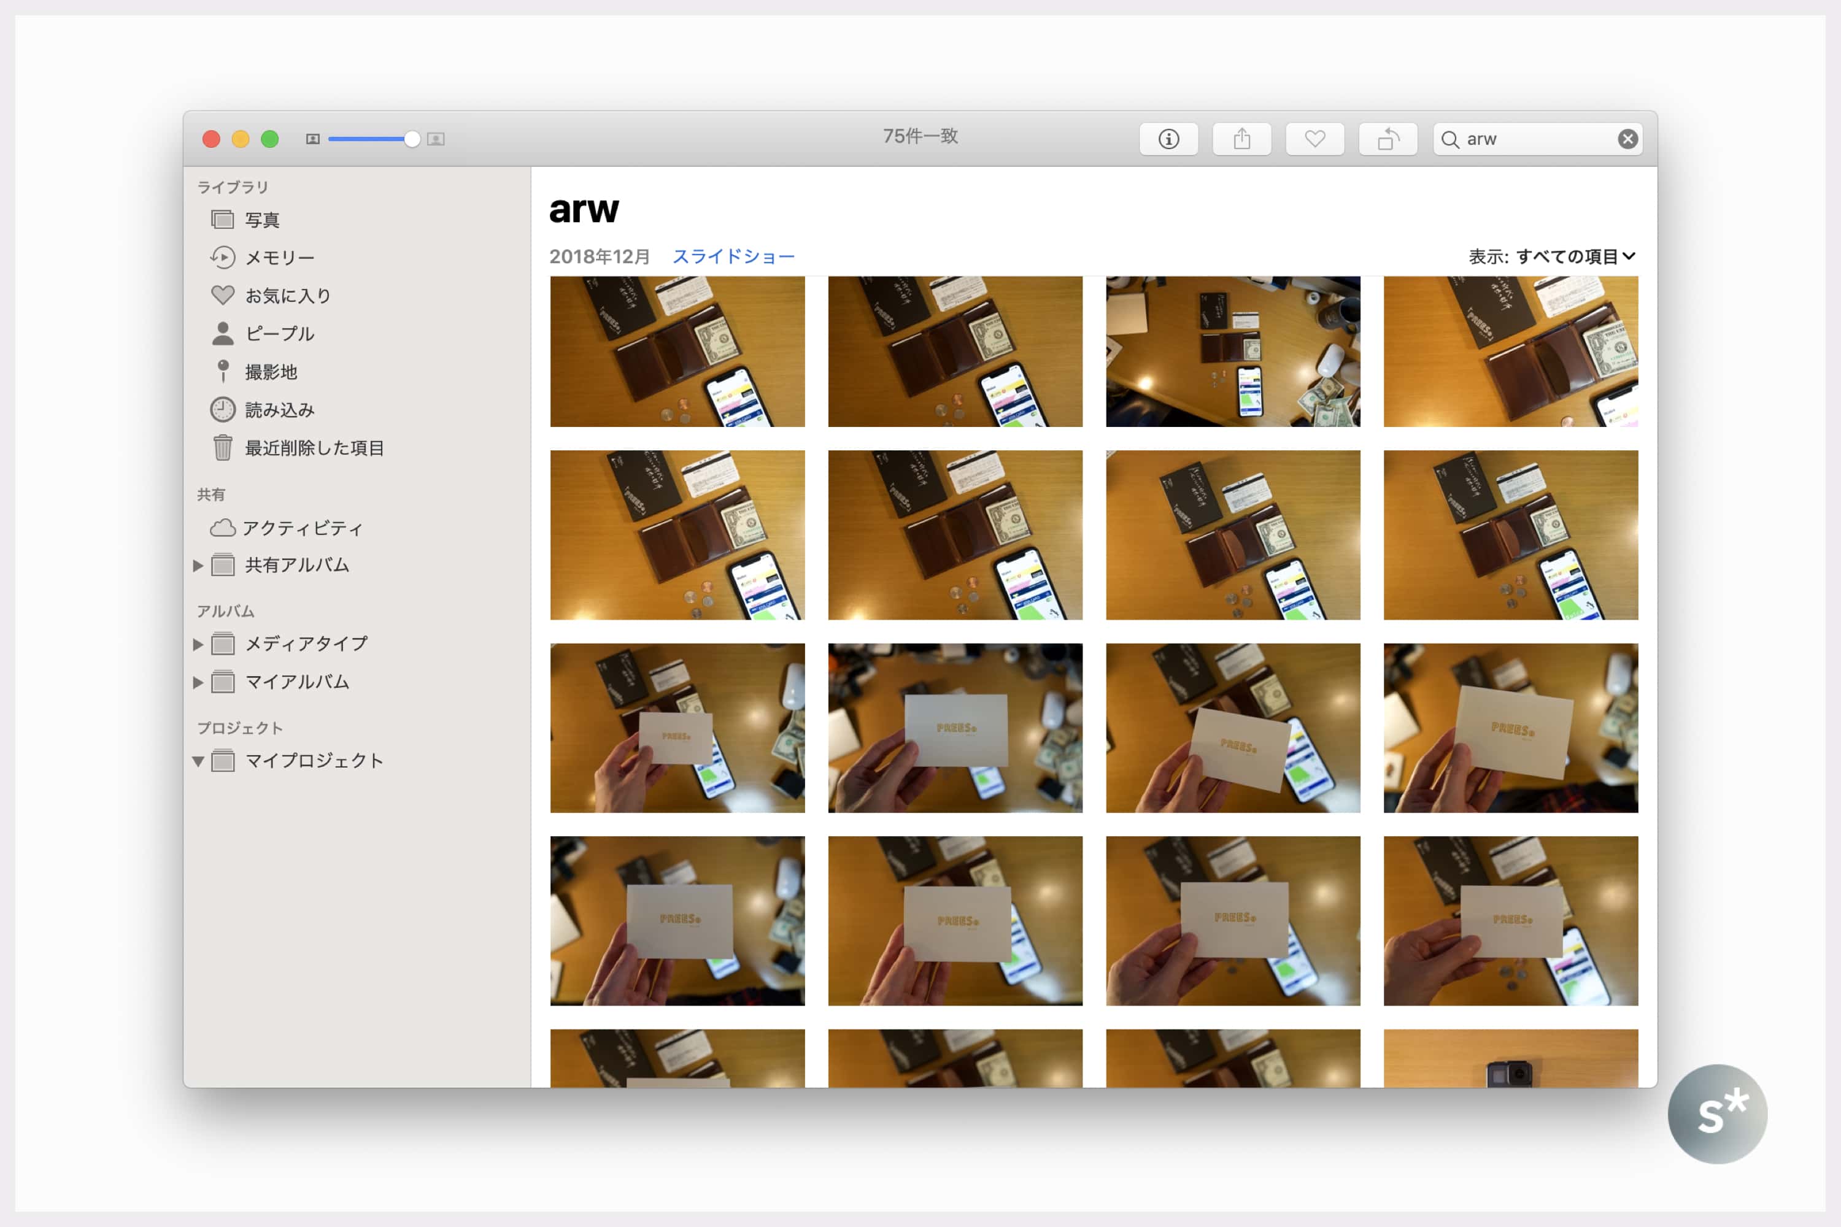Select お気に入り in the sidebar

(287, 296)
